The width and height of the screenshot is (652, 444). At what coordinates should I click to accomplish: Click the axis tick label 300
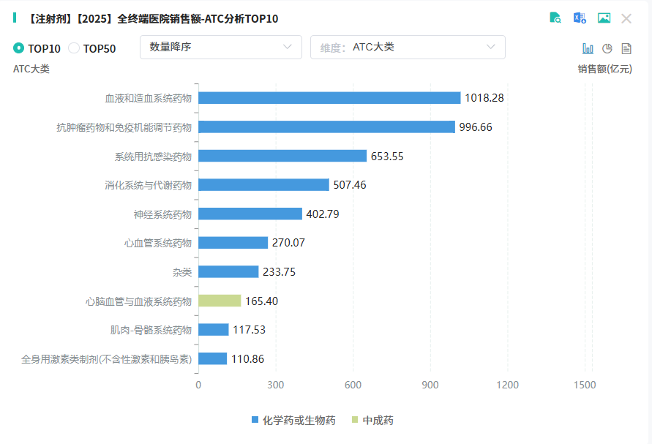pos(276,385)
